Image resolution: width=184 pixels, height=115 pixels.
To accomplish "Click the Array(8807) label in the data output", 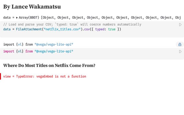I will click(x=29, y=18).
